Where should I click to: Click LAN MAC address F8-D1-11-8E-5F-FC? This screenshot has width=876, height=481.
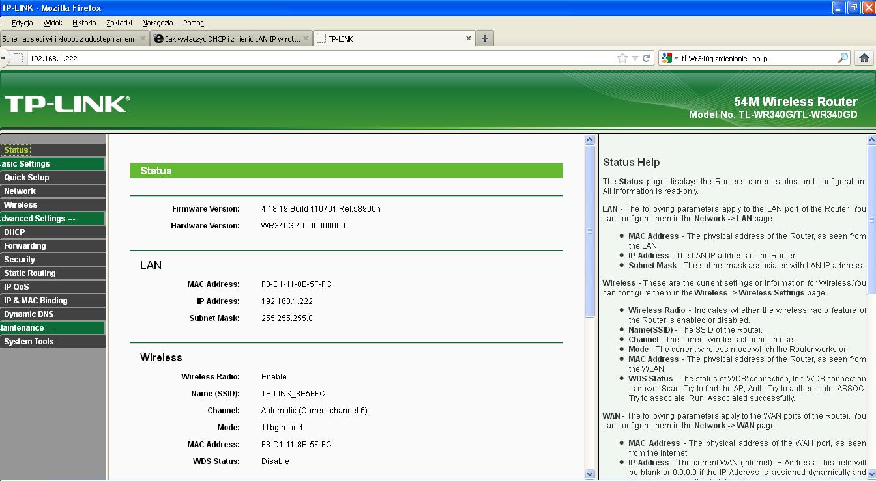pos(296,284)
